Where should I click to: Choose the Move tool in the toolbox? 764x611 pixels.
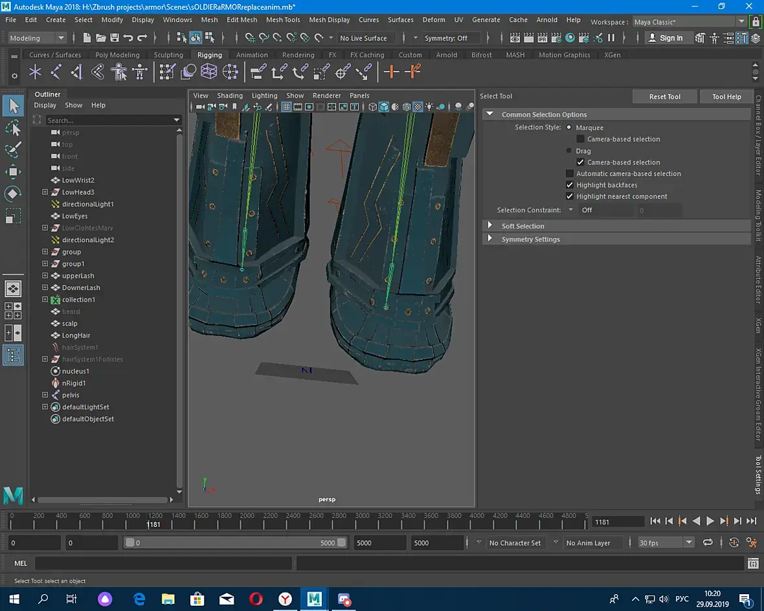pos(13,172)
